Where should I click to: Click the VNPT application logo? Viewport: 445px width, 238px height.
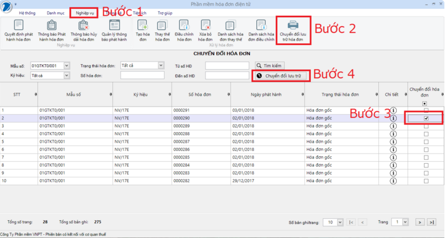pyautogui.click(x=6, y=7)
